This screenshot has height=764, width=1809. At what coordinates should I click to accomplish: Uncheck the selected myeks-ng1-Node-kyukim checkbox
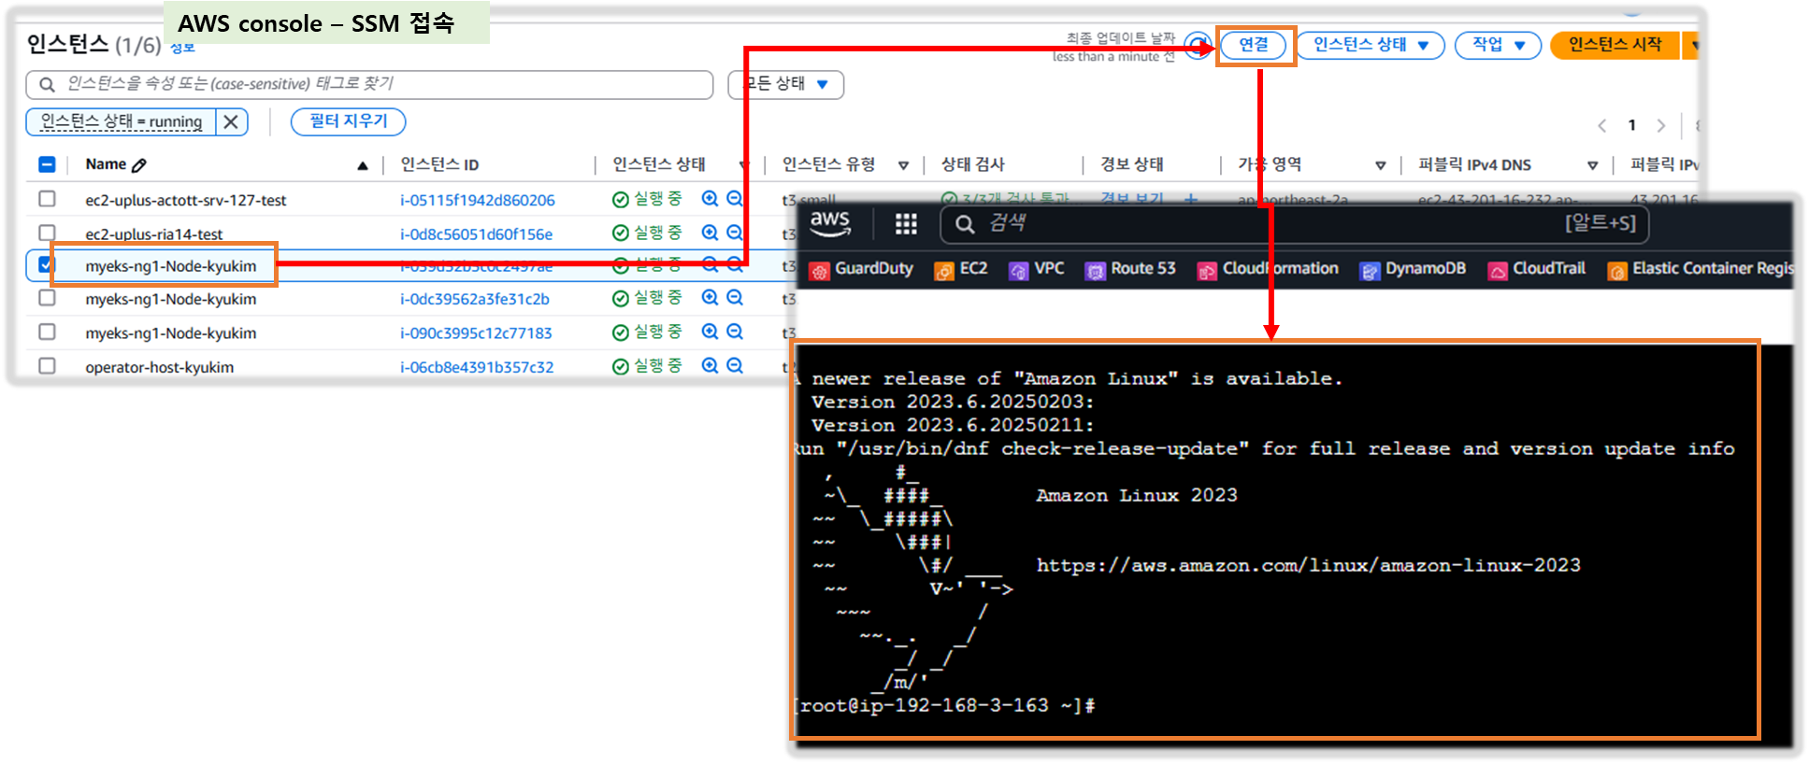pos(45,265)
